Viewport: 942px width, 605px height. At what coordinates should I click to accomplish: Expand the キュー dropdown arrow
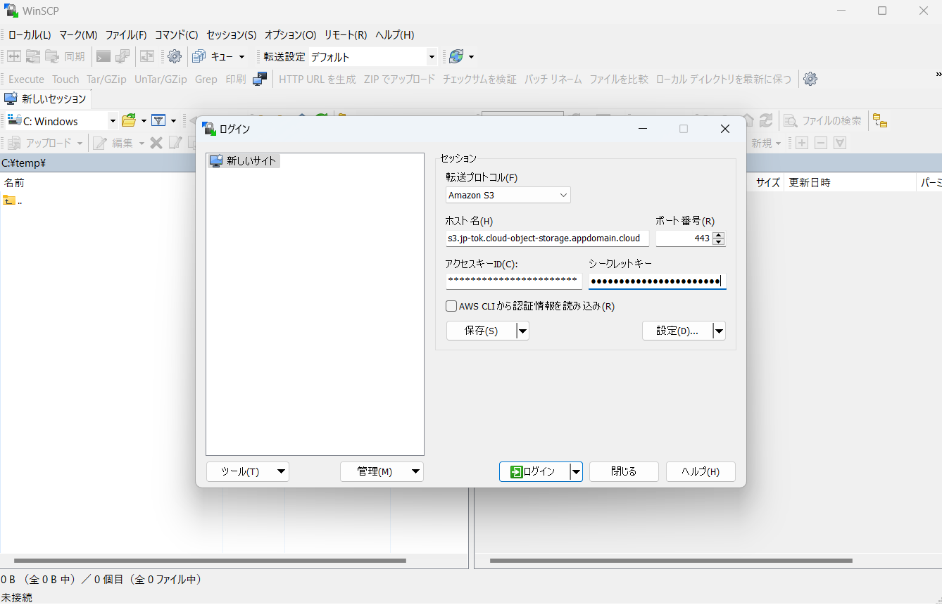241,56
